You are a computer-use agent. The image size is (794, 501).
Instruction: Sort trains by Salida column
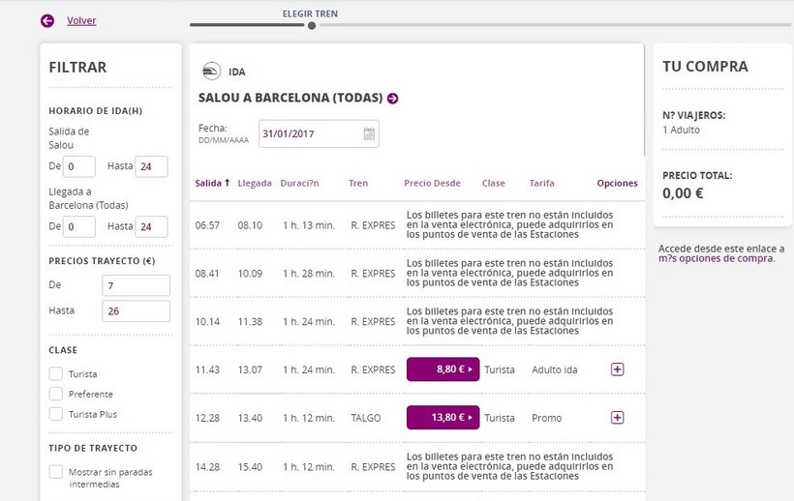click(212, 183)
